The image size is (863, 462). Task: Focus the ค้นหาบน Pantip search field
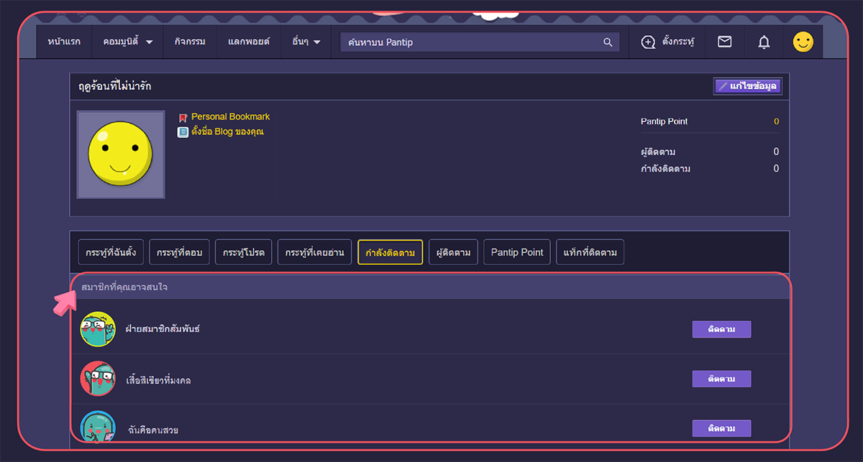pyautogui.click(x=480, y=42)
